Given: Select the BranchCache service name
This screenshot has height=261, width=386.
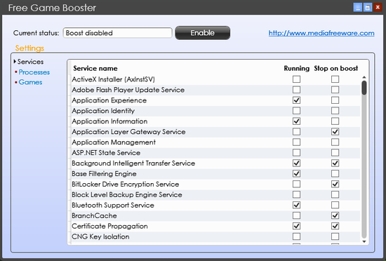Looking at the screenshot, I should (x=94, y=215).
